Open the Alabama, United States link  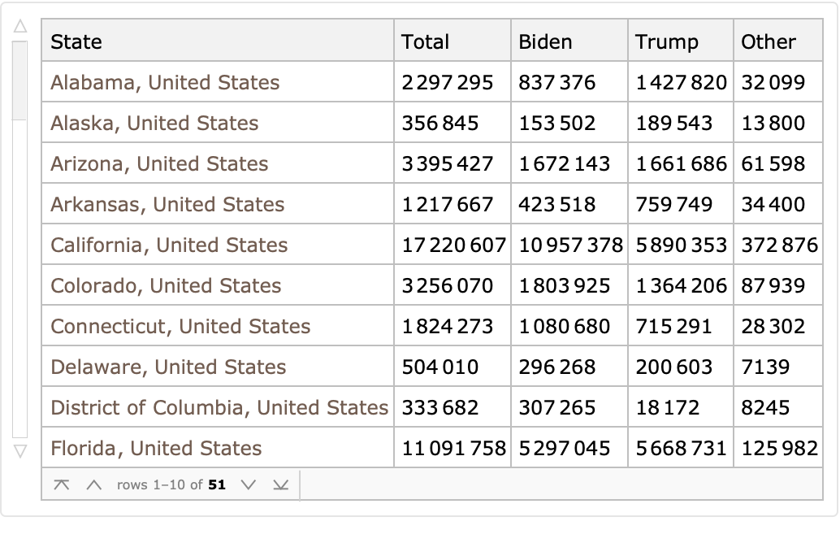pyautogui.click(x=165, y=83)
